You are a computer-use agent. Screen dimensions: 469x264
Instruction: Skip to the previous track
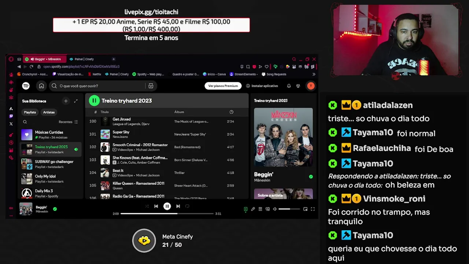pyautogui.click(x=156, y=206)
